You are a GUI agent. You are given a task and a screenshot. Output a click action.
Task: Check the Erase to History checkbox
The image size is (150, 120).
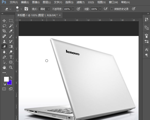click(112, 9)
